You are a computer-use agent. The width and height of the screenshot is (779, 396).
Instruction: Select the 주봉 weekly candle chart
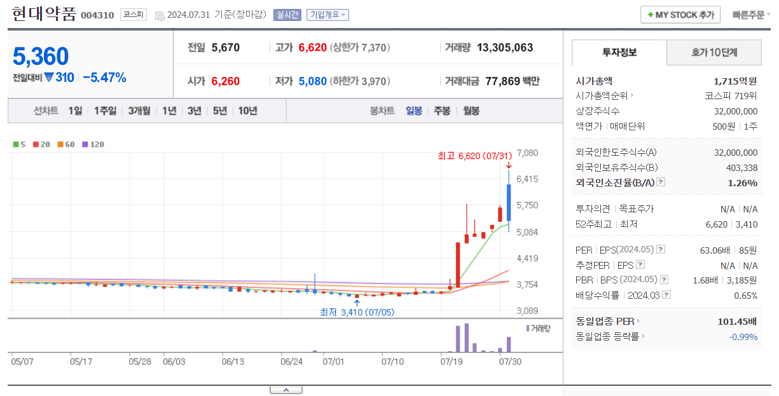[x=443, y=111]
